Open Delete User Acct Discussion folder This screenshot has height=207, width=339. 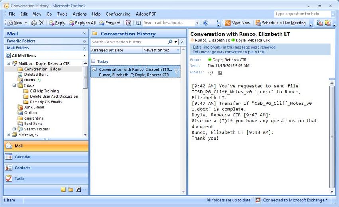coord(54,97)
